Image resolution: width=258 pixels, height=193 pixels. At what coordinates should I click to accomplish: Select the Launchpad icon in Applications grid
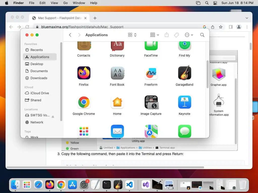pos(84,131)
